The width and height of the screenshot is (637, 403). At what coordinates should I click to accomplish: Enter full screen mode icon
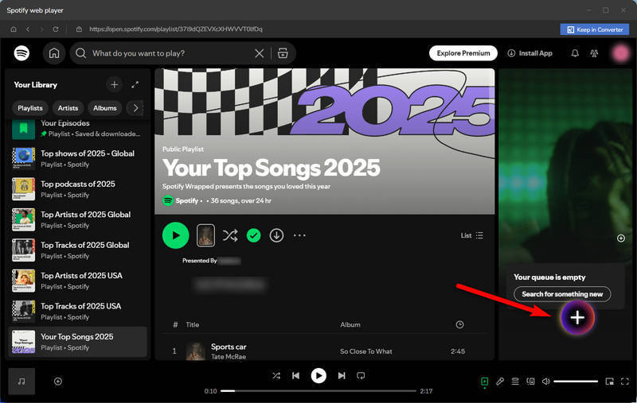click(x=625, y=382)
